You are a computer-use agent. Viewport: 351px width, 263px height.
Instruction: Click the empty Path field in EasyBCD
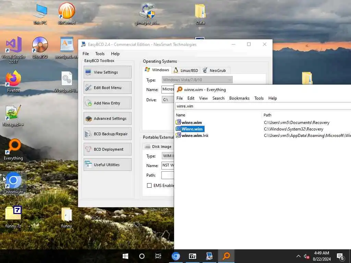click(x=168, y=175)
